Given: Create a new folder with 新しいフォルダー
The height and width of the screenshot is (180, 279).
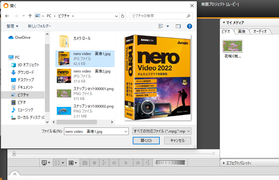Looking at the screenshot, I should pyautogui.click(x=39, y=26).
